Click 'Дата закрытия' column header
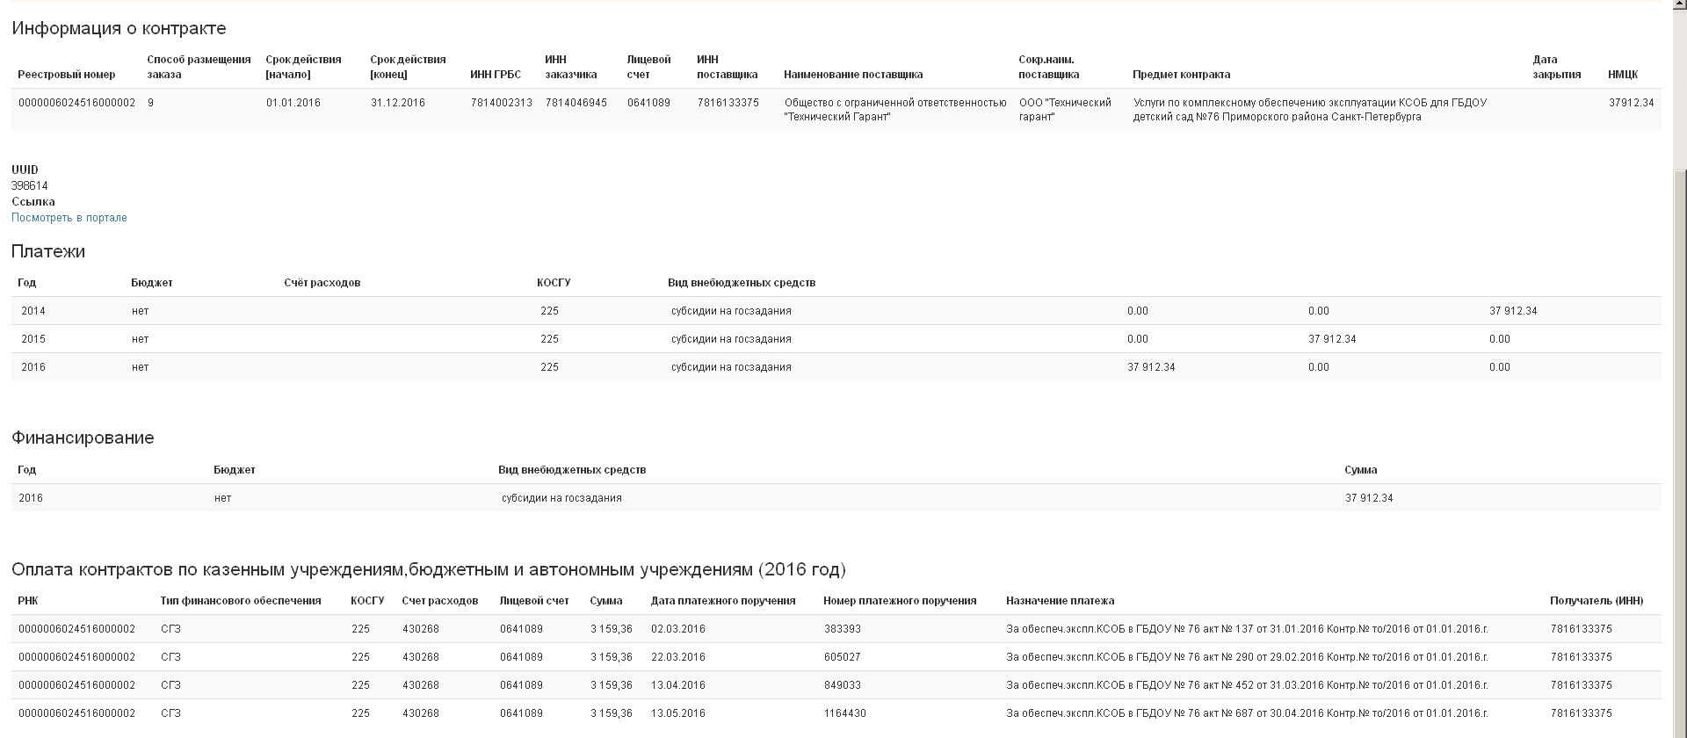Image resolution: width=1687 pixels, height=738 pixels. click(x=1557, y=67)
